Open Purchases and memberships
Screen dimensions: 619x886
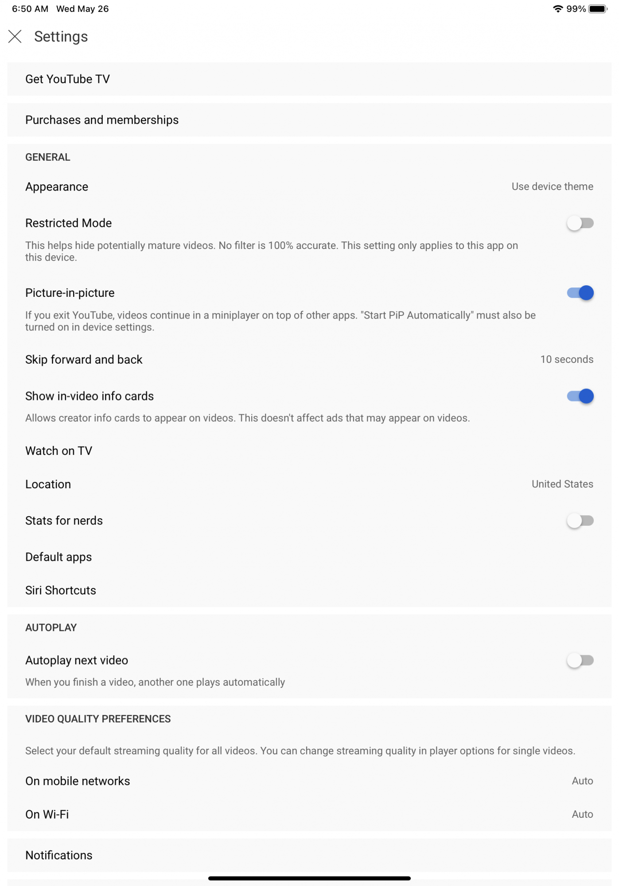[x=309, y=120]
